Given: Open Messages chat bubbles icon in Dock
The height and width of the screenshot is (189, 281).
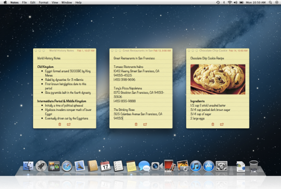Looking at the screenshot, I should coord(144,166).
